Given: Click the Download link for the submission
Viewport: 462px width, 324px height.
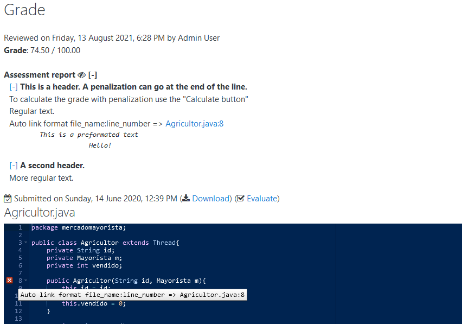Looking at the screenshot, I should [x=211, y=199].
